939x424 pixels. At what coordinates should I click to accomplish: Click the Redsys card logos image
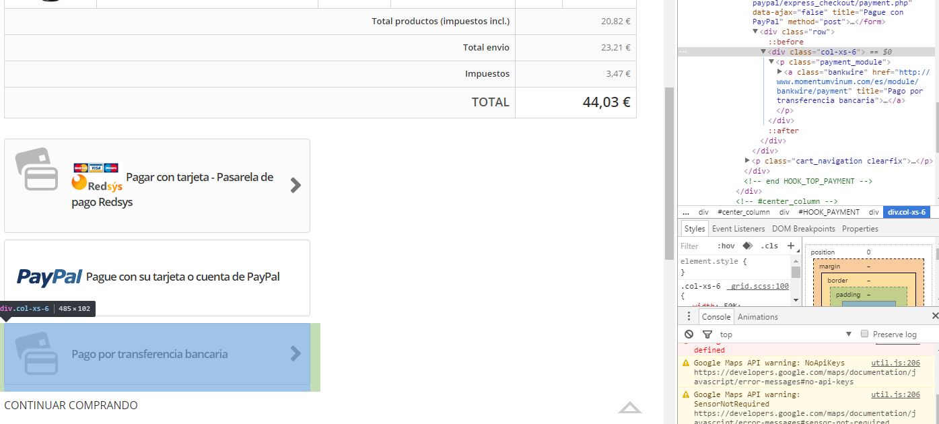pos(96,168)
